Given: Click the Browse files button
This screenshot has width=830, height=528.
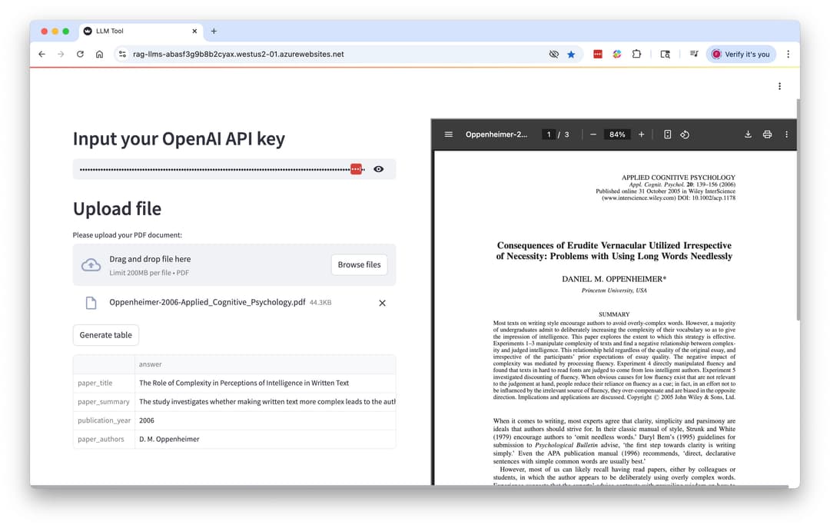Looking at the screenshot, I should point(359,264).
